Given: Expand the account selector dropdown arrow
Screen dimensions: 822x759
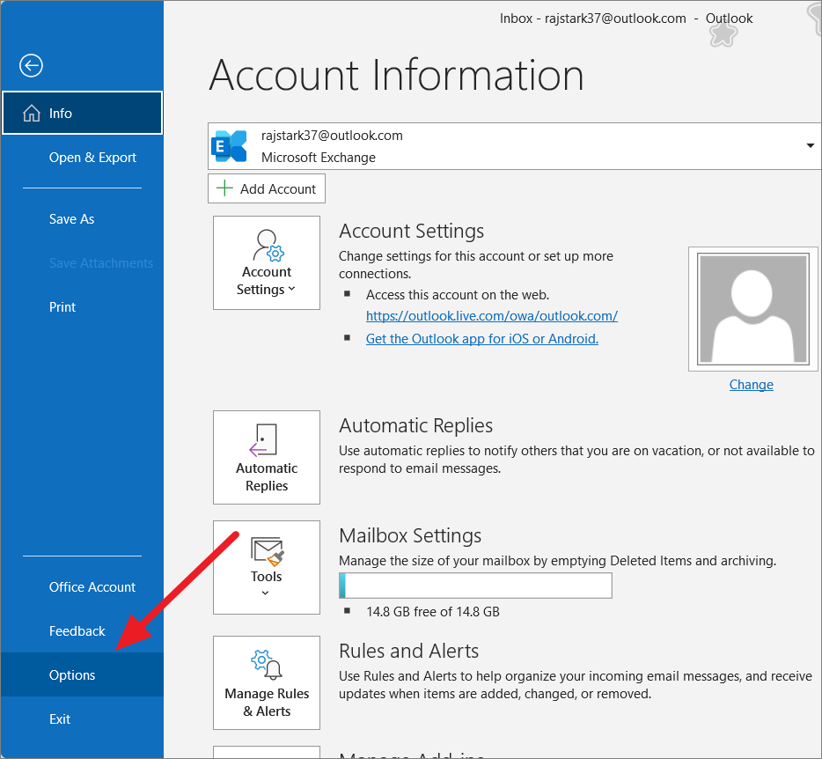Looking at the screenshot, I should (810, 146).
